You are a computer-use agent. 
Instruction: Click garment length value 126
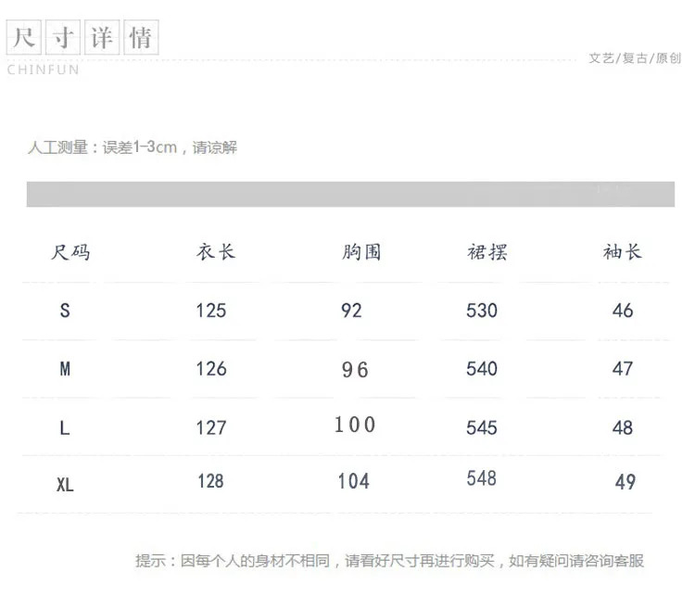tap(211, 369)
